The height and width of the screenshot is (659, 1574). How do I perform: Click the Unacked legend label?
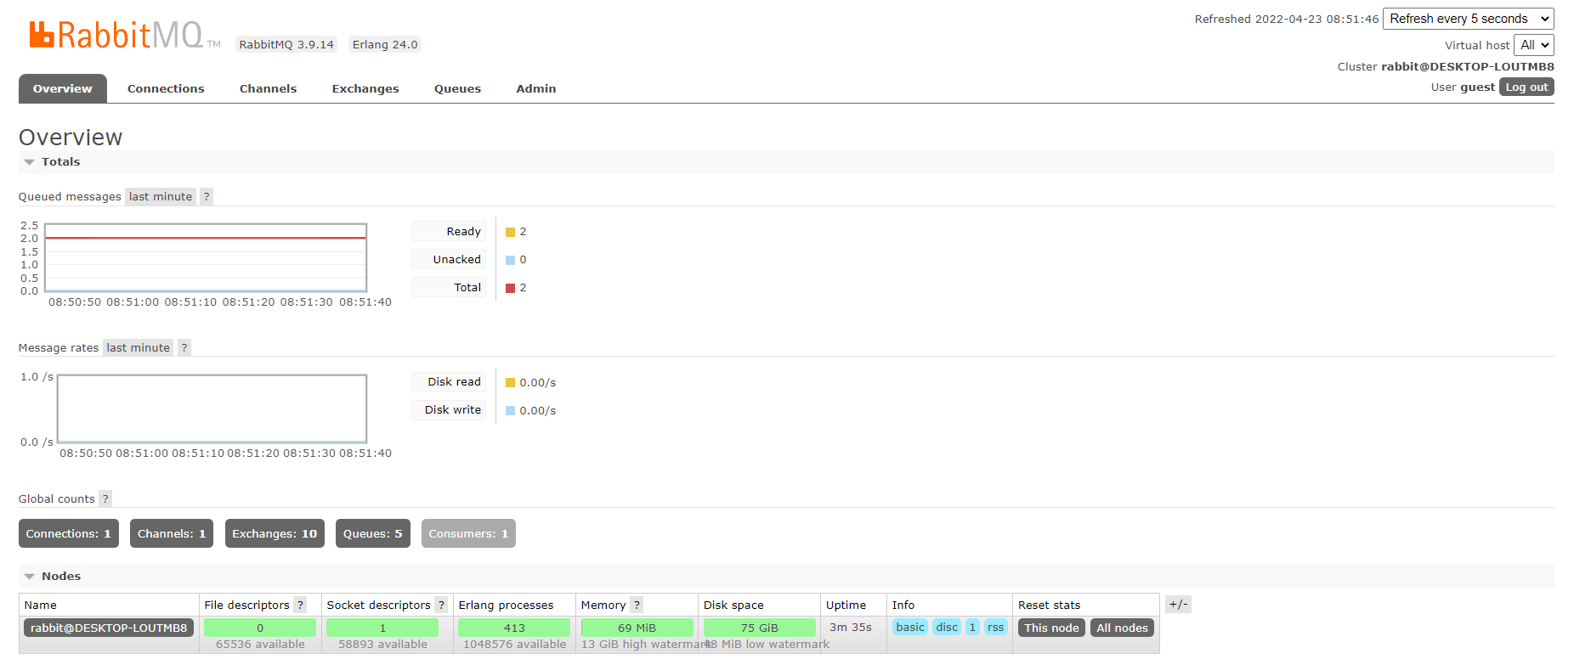pos(449,259)
